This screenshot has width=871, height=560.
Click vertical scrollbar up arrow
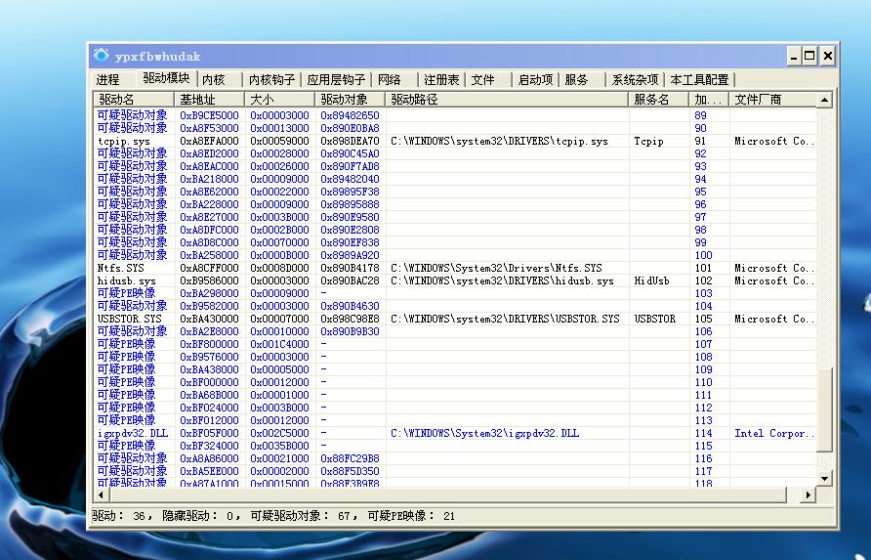tap(824, 100)
